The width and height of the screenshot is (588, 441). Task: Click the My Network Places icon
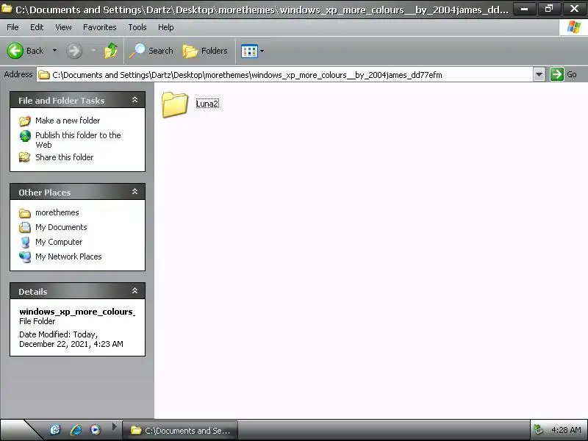point(25,257)
